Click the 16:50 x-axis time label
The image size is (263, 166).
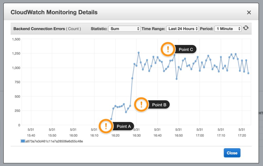click(x=179, y=135)
